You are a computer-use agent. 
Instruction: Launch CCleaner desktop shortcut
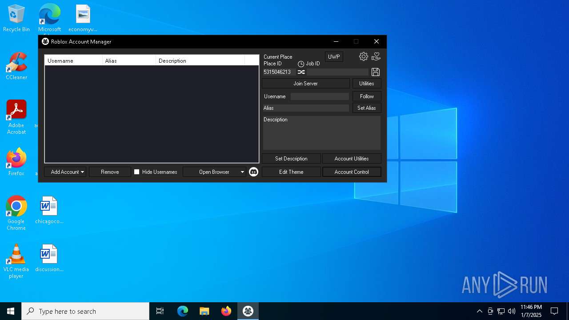point(16,66)
